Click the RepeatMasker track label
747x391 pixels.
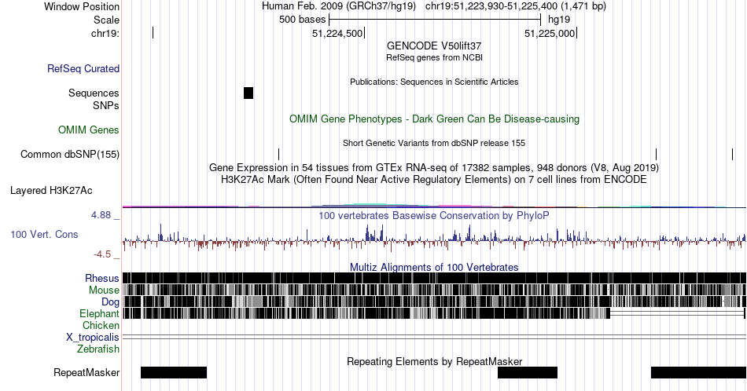point(86,373)
